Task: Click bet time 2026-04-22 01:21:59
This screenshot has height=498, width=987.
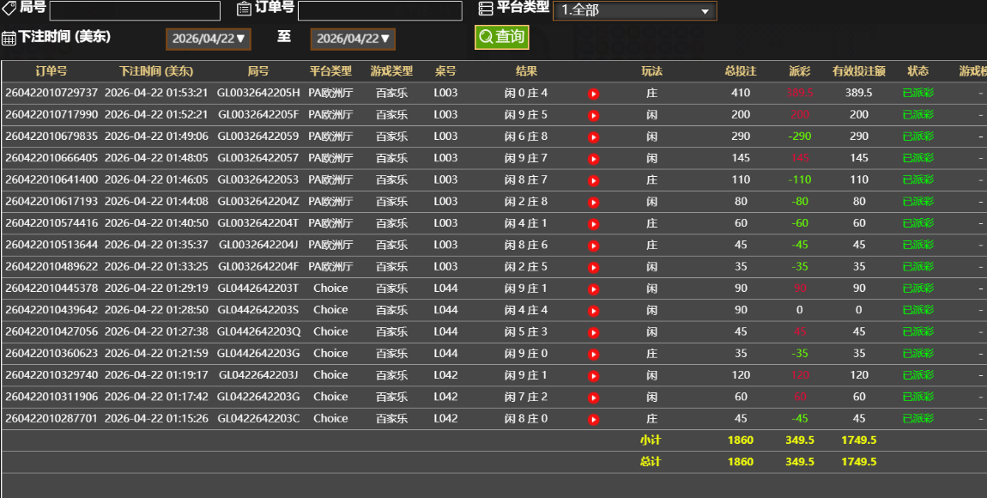Action: pyautogui.click(x=156, y=353)
